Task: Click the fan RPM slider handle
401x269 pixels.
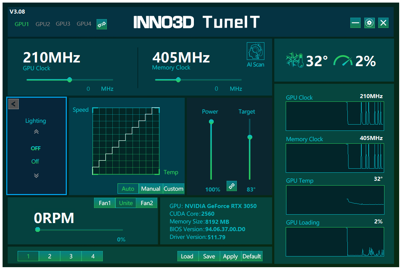Action: coord(37,229)
